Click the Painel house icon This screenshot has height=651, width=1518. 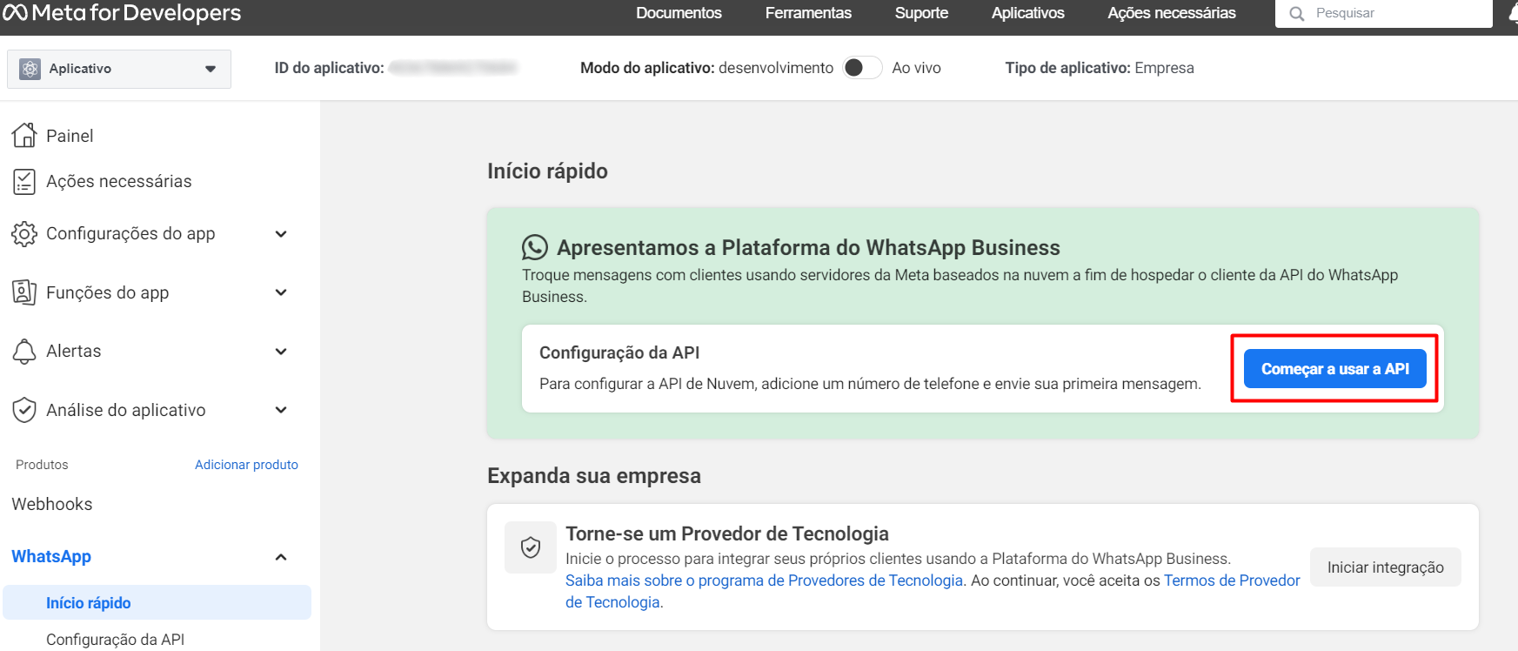pos(24,135)
